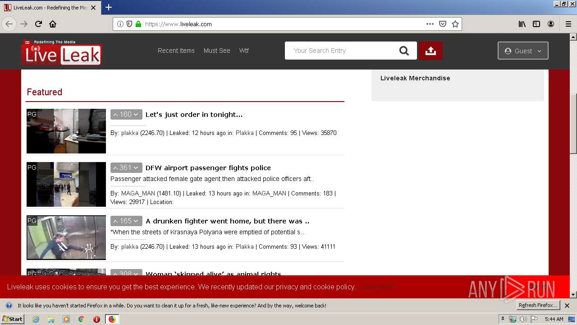This screenshot has width=577, height=325.
Task: Close the LiveLeak.com tab
Action: point(93,8)
